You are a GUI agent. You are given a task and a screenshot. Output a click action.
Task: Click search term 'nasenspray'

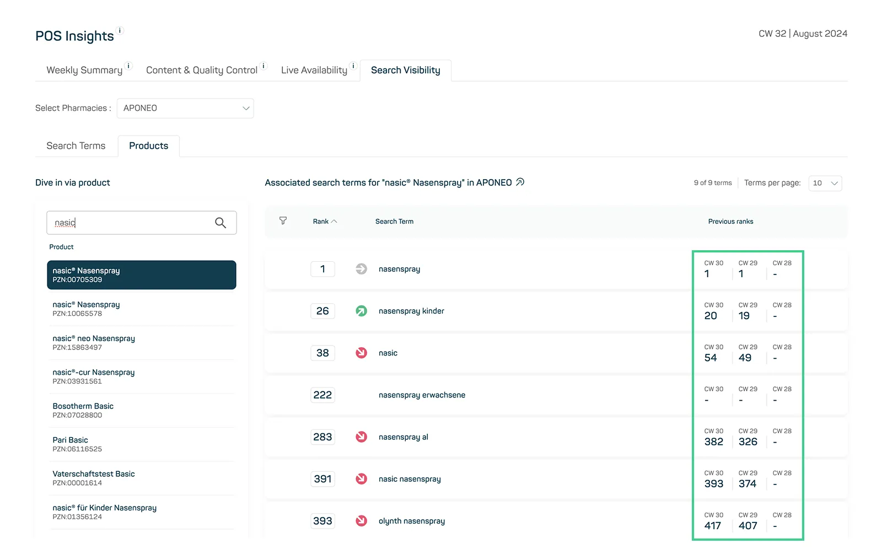coord(399,269)
